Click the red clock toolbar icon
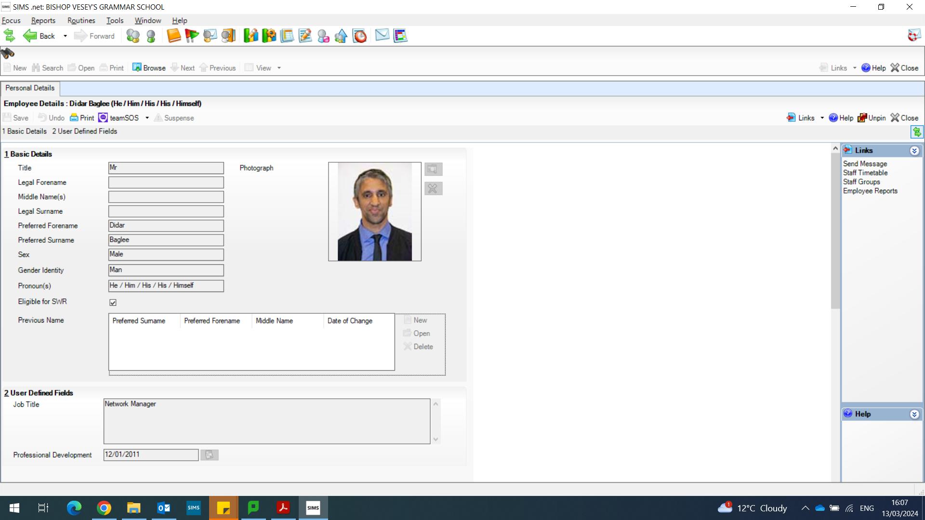Viewport: 925px width, 520px height. point(359,36)
